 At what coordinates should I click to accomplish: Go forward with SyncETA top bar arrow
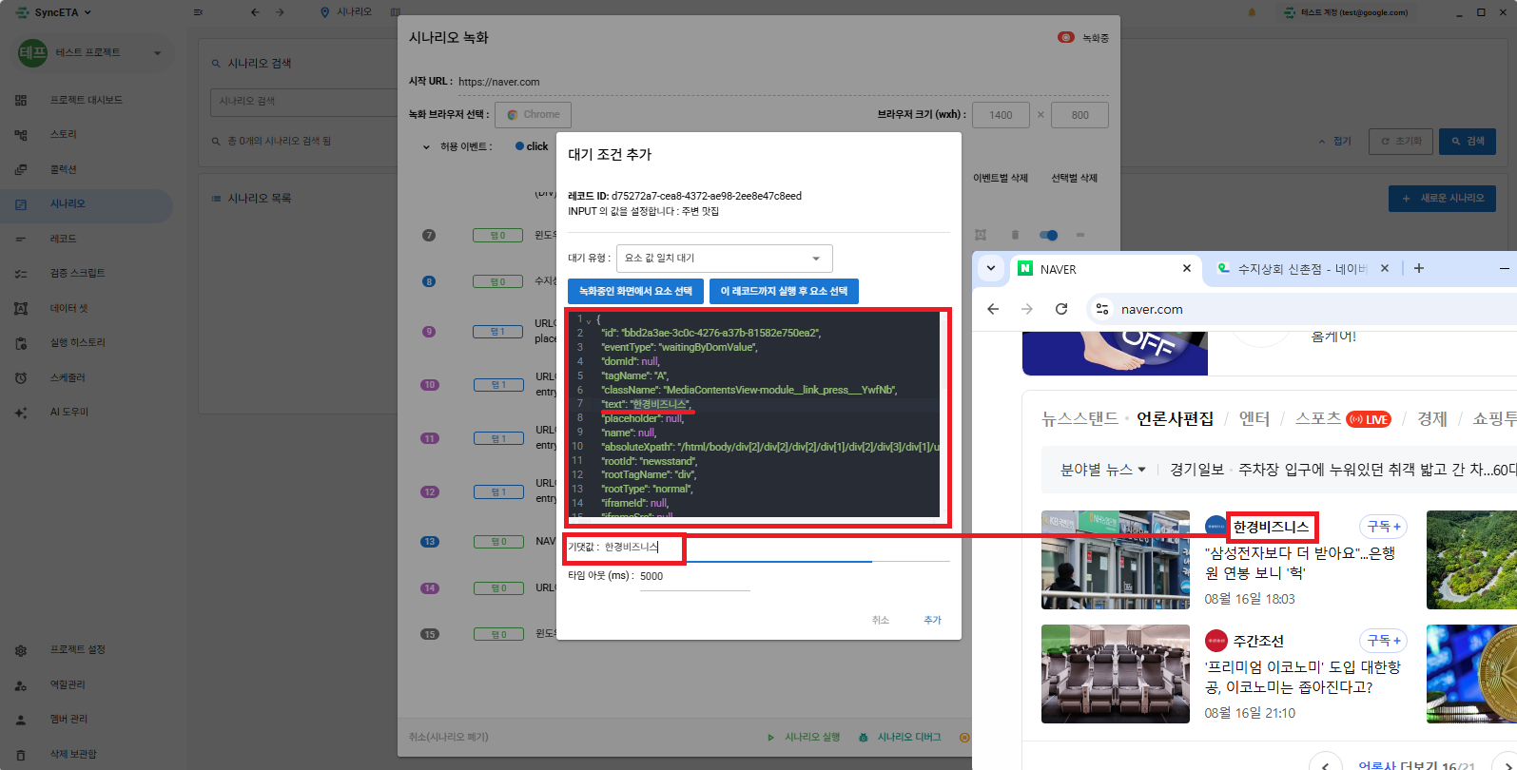click(x=280, y=12)
